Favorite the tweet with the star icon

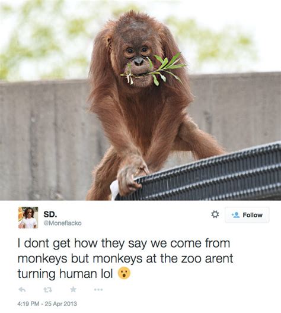74,289
